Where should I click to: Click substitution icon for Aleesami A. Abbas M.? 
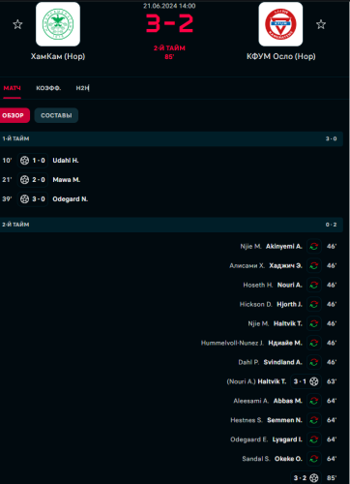click(314, 401)
